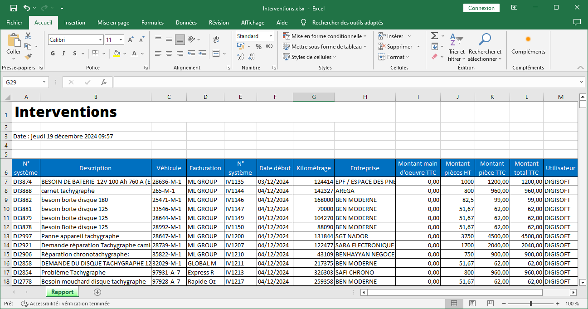The image size is (588, 309).
Task: Toggle middle vertical alignment
Action: click(x=169, y=39)
